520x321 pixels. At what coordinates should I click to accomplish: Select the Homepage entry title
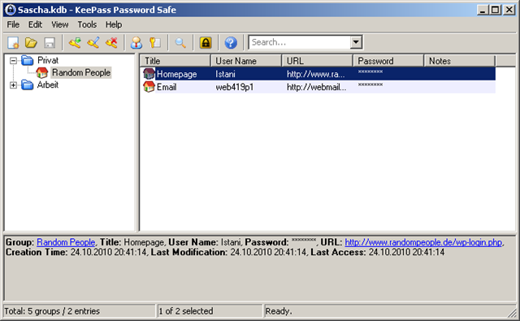177,74
